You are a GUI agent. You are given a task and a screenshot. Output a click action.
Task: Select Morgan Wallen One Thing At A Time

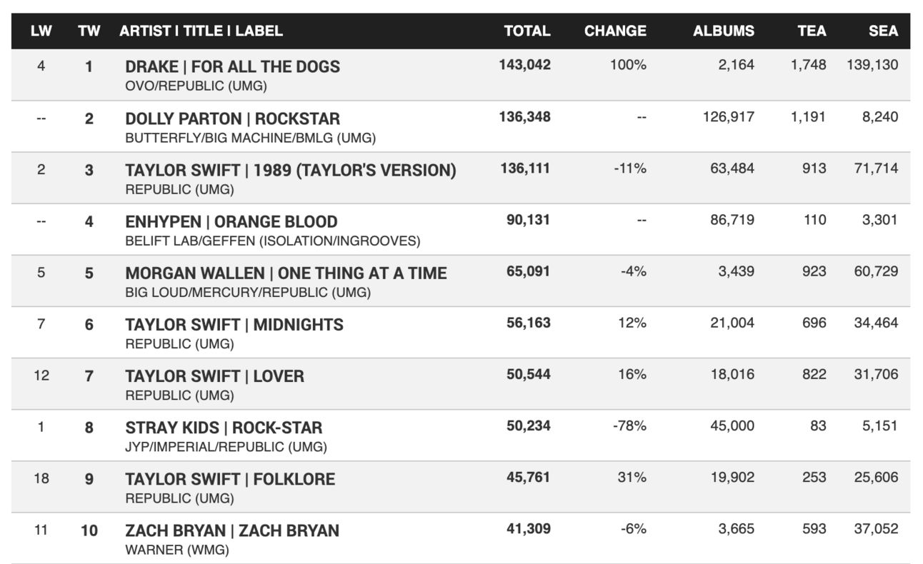286,273
